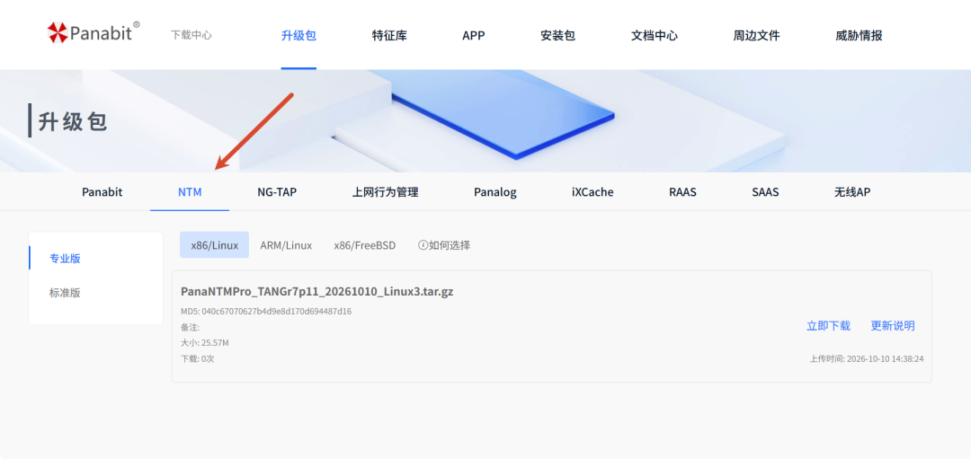The image size is (971, 459).
Task: Click the 如何选择 info icon
Action: (423, 245)
